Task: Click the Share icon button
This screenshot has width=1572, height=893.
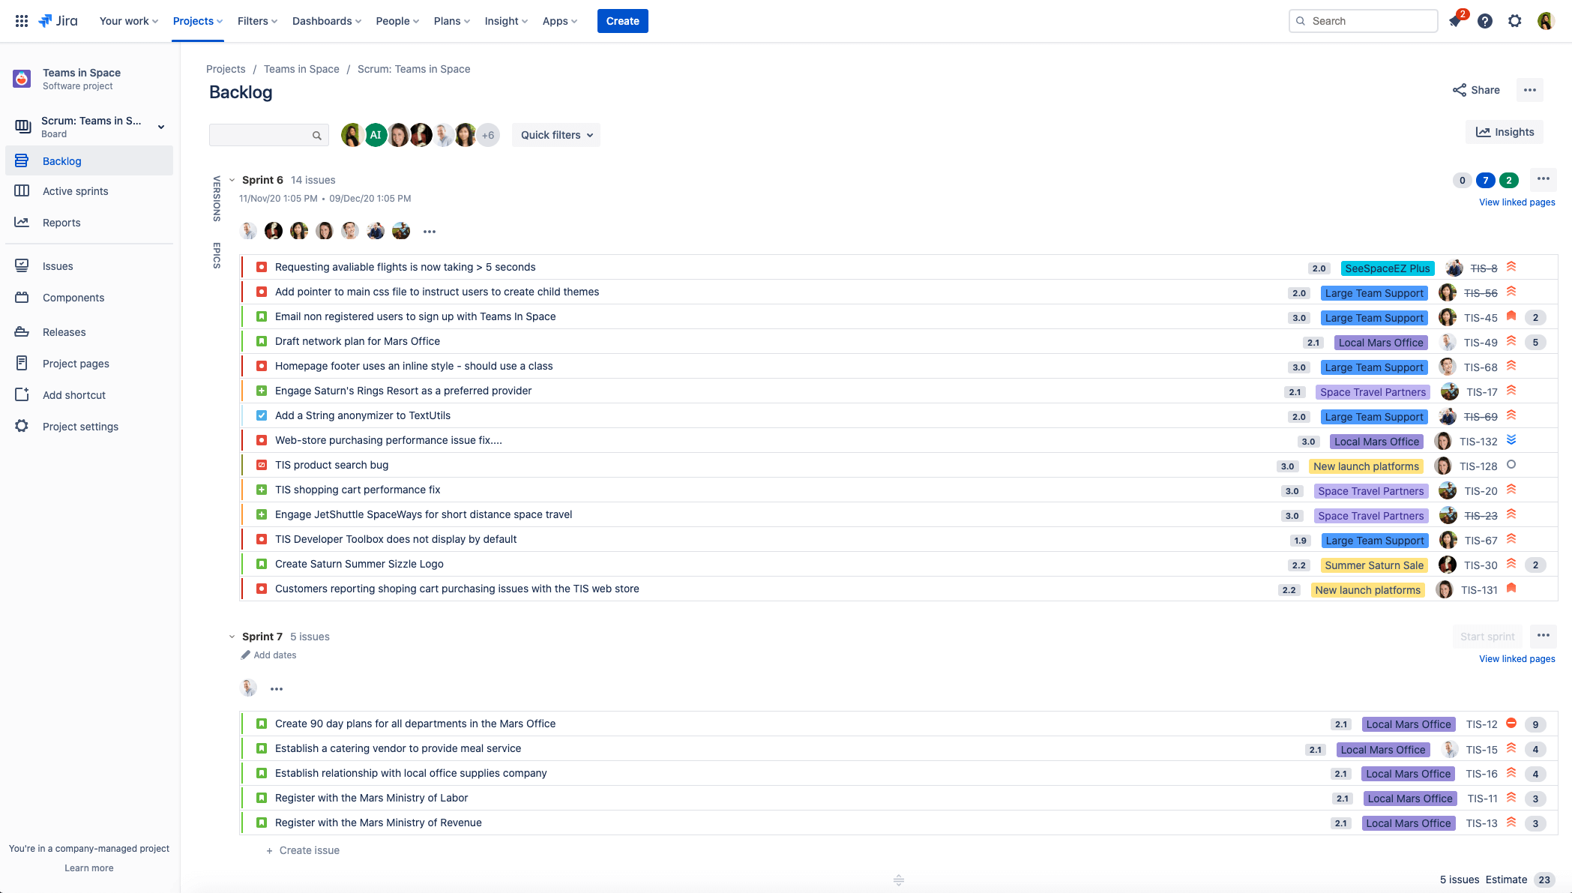Action: click(x=1460, y=90)
